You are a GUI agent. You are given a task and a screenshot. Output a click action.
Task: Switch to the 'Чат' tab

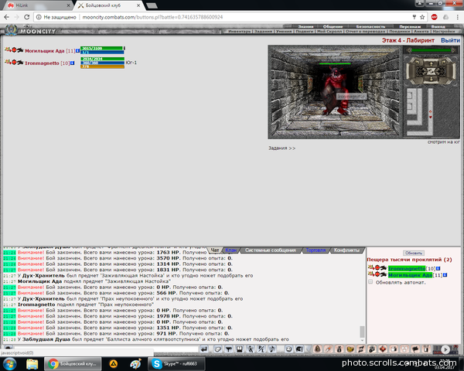point(215,250)
